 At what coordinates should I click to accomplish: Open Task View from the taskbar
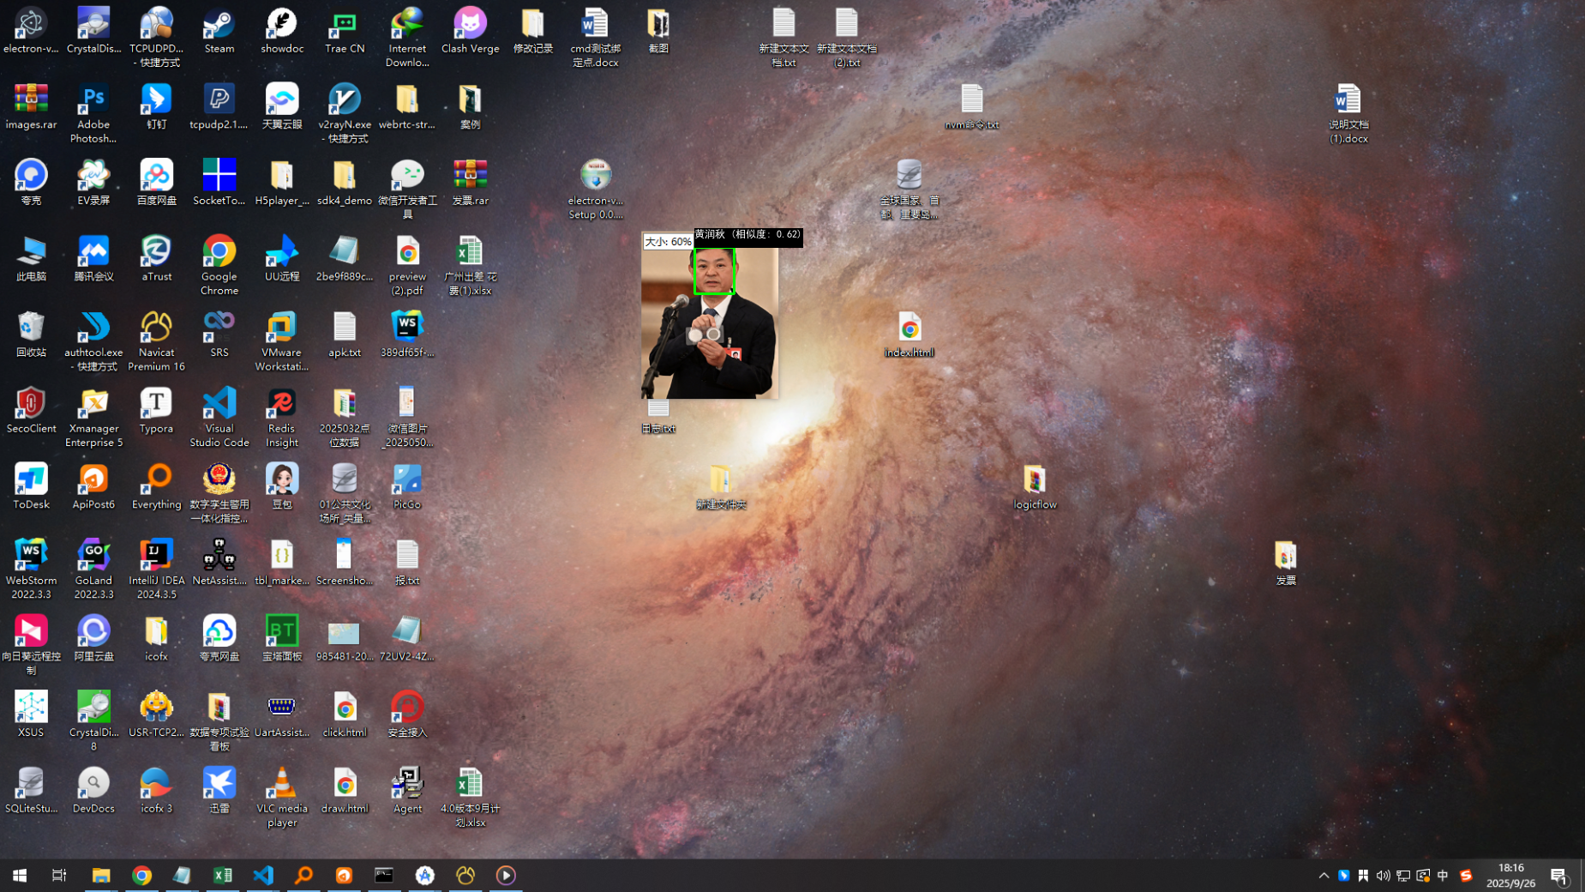59,875
